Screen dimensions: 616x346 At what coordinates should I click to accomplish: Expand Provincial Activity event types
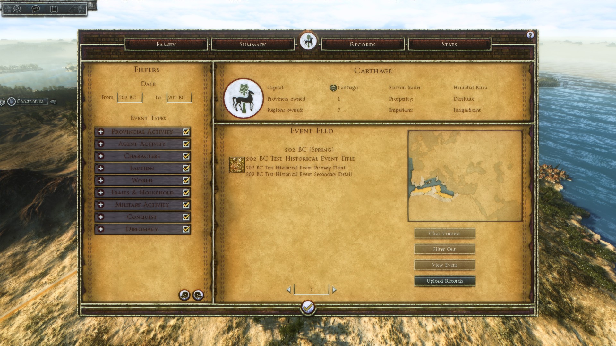101,132
